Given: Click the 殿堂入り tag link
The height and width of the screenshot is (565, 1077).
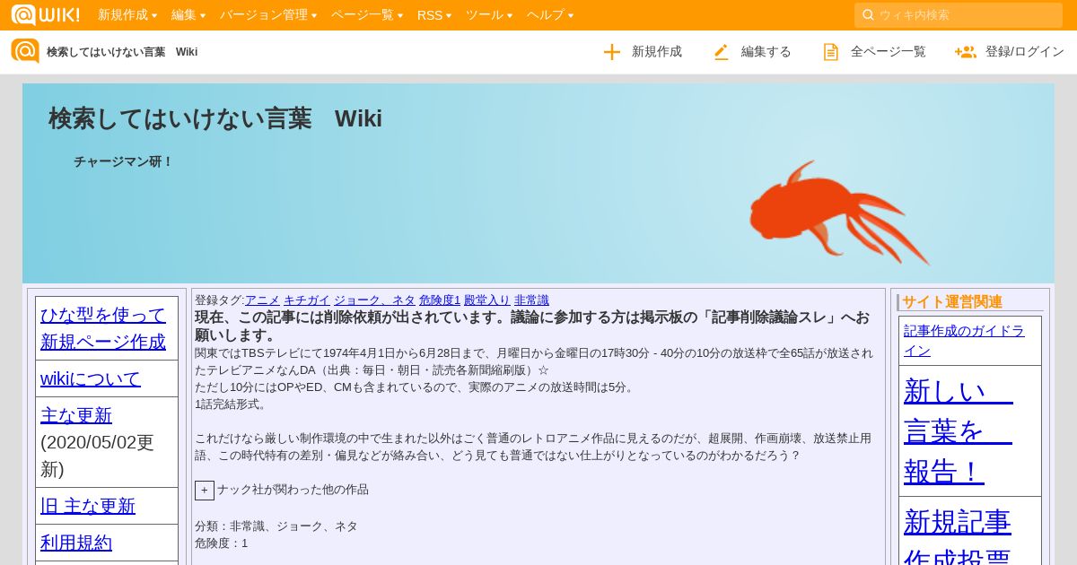Looking at the screenshot, I should click(x=487, y=300).
